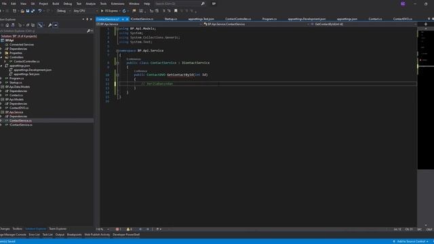Open the Debug menu
434x244 pixels.
[68, 4]
